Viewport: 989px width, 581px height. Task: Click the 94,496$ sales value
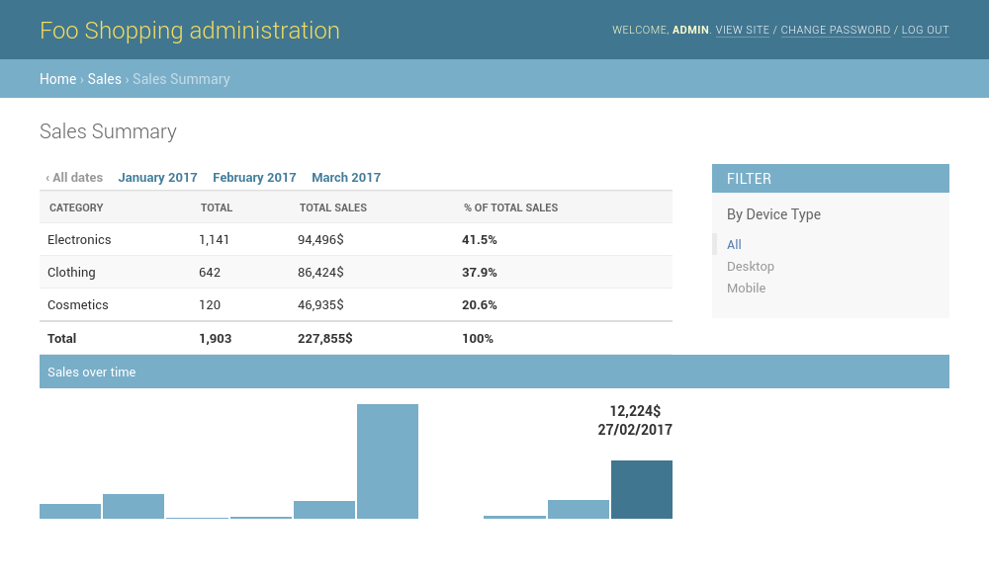tap(320, 239)
